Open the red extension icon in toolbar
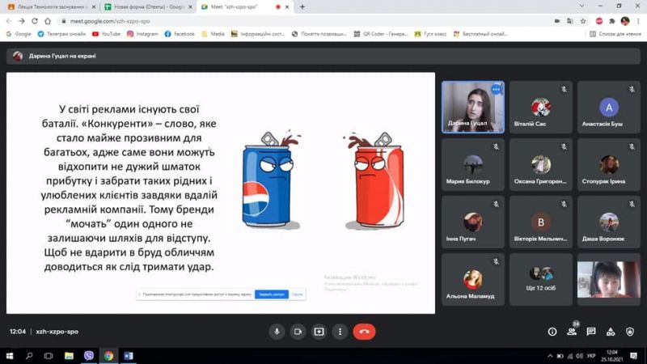The height and width of the screenshot is (364, 647). [599, 21]
